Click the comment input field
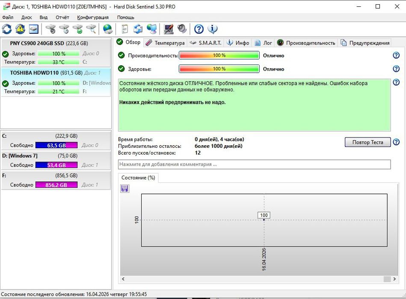Viewport: 406px width, 299px height. point(254,164)
